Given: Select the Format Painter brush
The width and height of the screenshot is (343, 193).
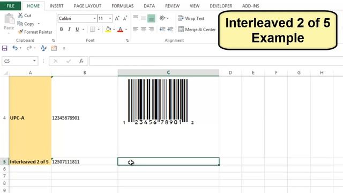Looking at the screenshot, I should (20, 32).
